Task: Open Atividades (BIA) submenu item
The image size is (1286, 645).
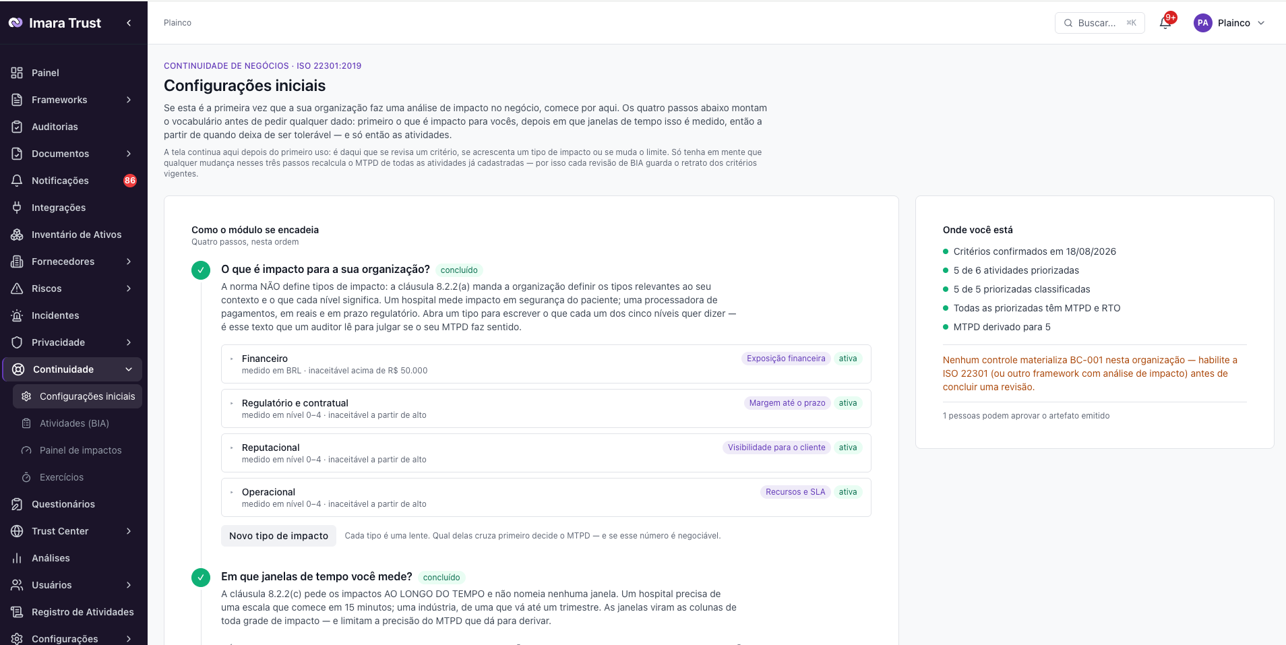Action: (78, 423)
